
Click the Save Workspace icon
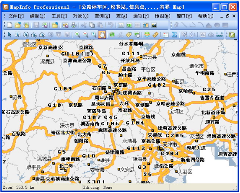tap(44, 25)
